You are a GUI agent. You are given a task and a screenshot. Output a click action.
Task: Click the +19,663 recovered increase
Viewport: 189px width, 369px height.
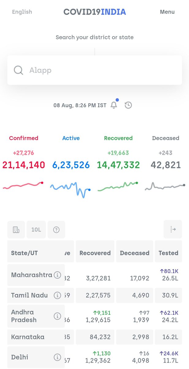pyautogui.click(x=118, y=153)
